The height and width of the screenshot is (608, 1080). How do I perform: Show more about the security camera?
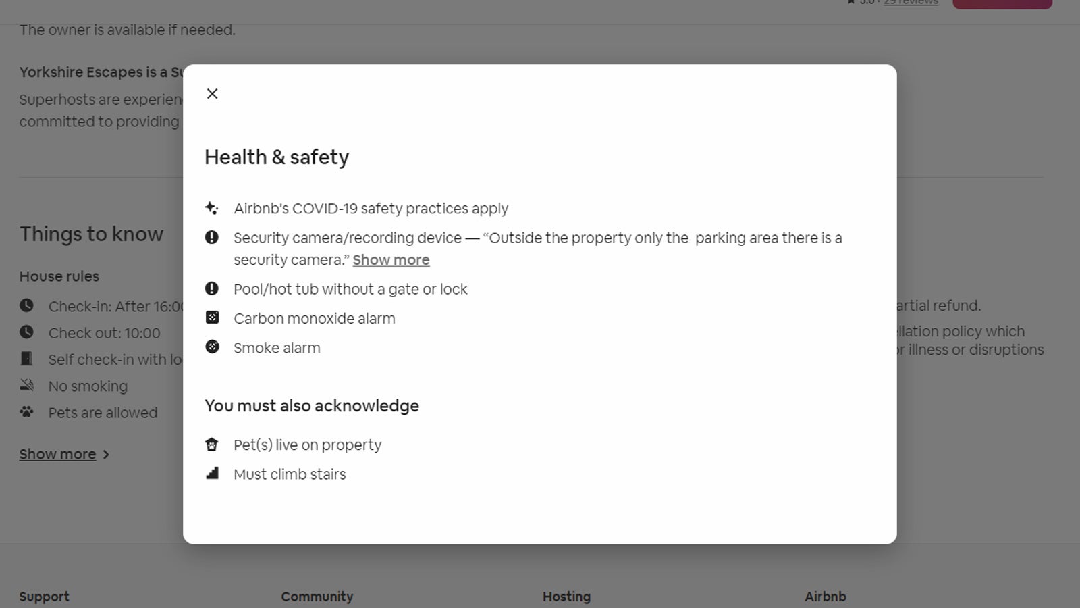(391, 259)
